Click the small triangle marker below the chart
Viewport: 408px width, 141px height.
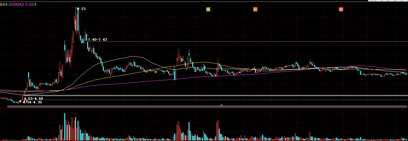pyautogui.click(x=222, y=105)
